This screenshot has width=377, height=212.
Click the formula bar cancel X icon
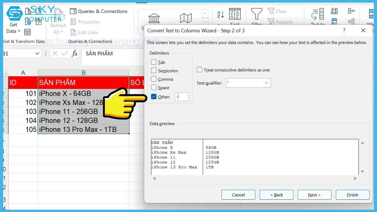point(55,53)
